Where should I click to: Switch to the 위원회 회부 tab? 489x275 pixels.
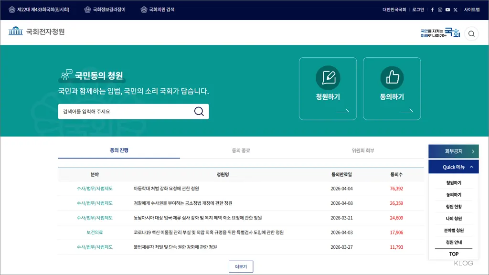363,150
